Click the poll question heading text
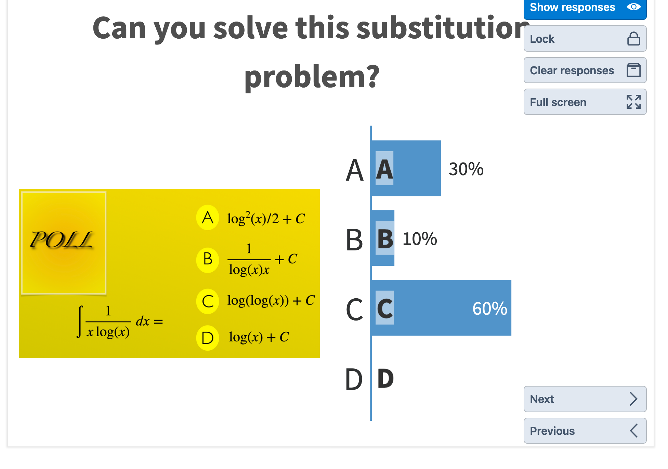This screenshot has width=668, height=469. 311,51
